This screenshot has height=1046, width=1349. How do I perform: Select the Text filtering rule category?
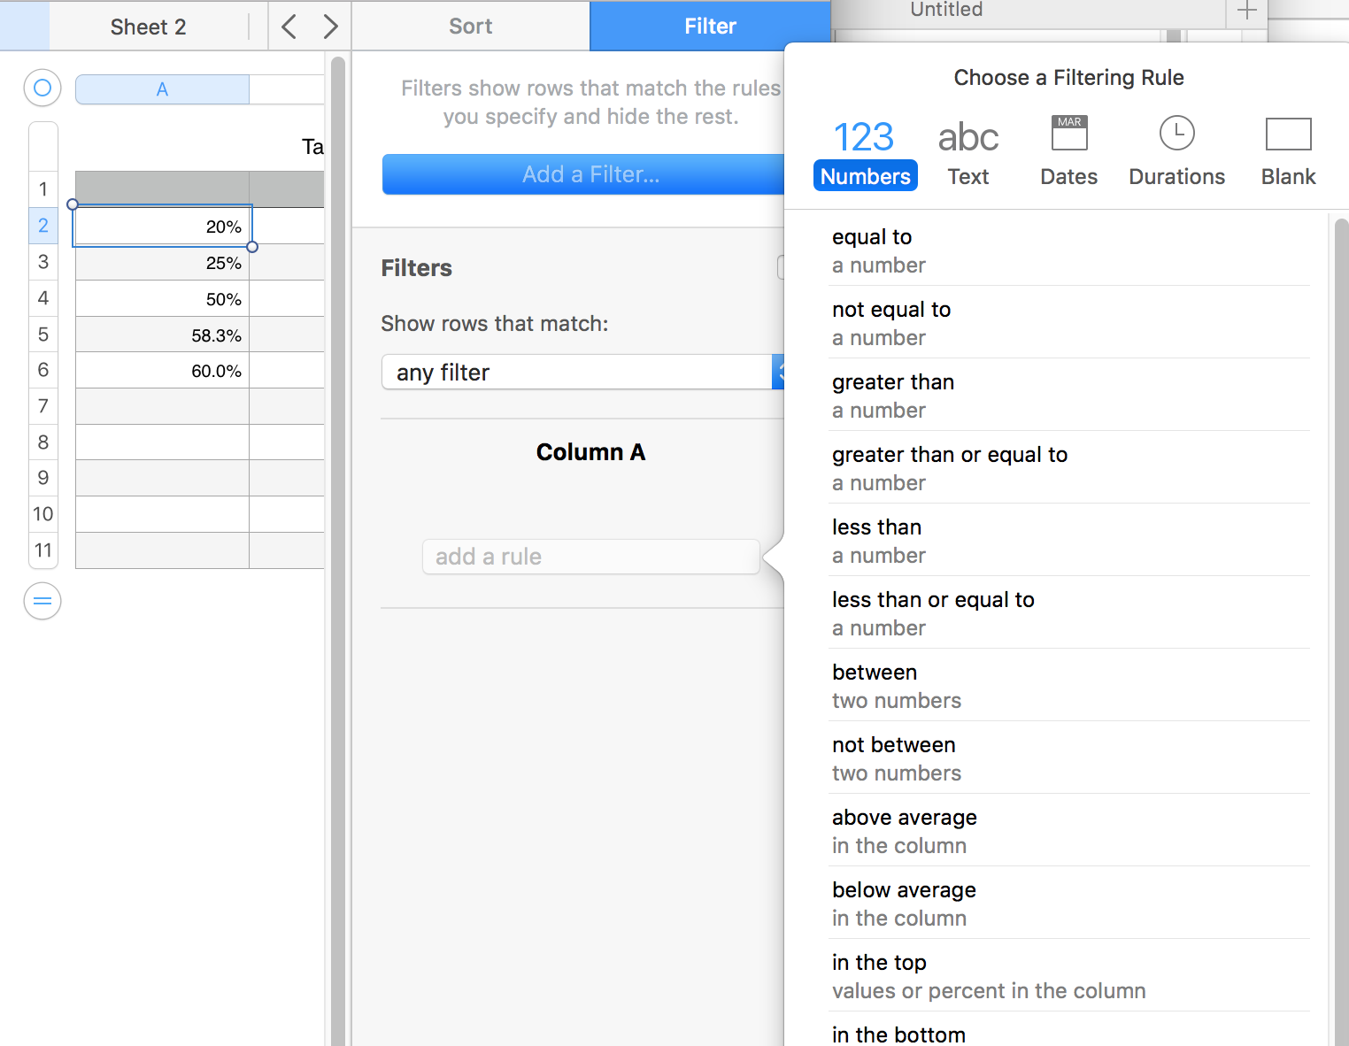click(x=967, y=150)
